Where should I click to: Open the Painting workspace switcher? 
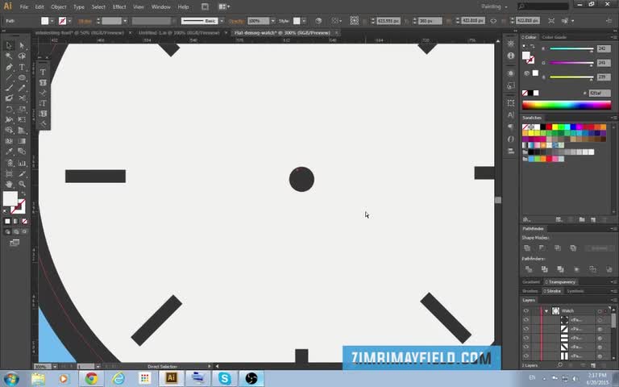[x=494, y=6]
